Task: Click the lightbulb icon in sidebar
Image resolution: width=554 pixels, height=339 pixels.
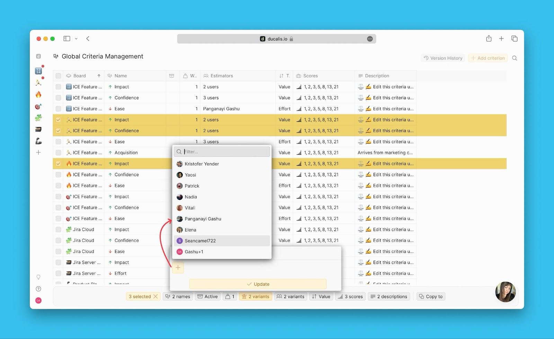Action: coord(38,277)
